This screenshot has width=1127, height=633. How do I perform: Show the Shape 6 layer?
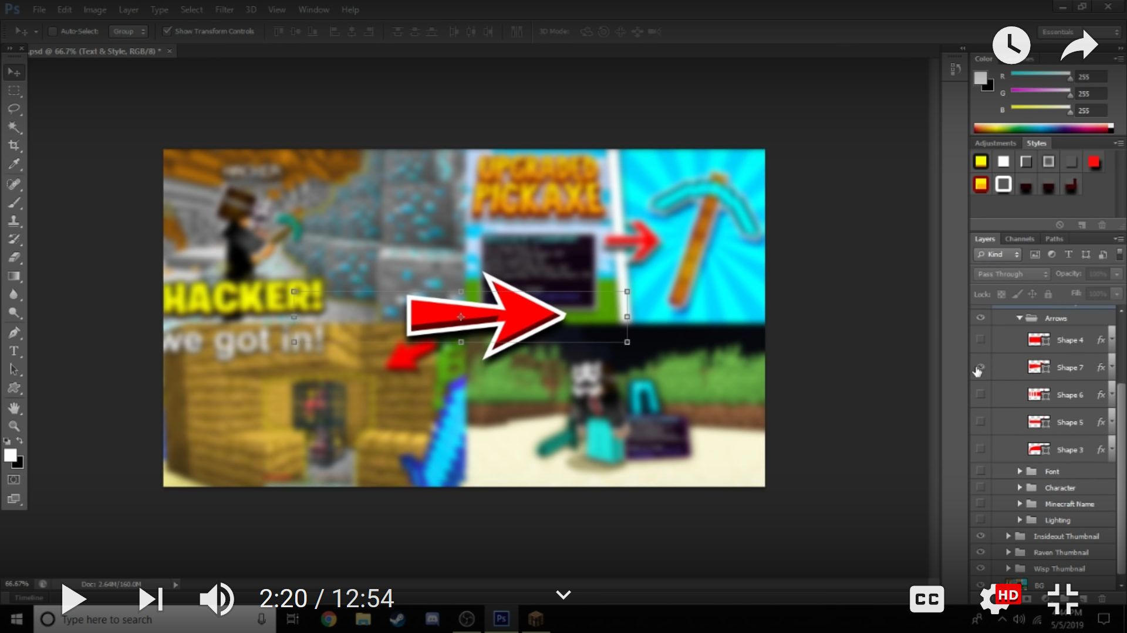pyautogui.click(x=980, y=394)
